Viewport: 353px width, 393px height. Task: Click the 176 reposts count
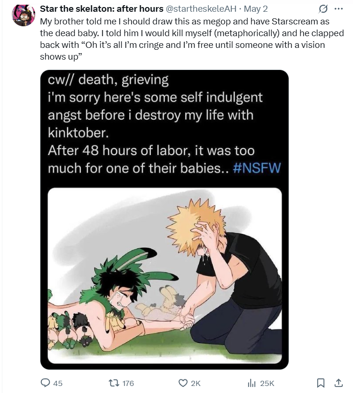click(128, 383)
